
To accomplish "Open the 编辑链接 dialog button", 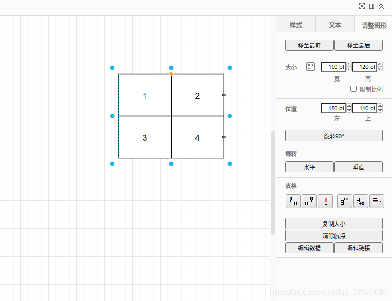I will click(359, 247).
